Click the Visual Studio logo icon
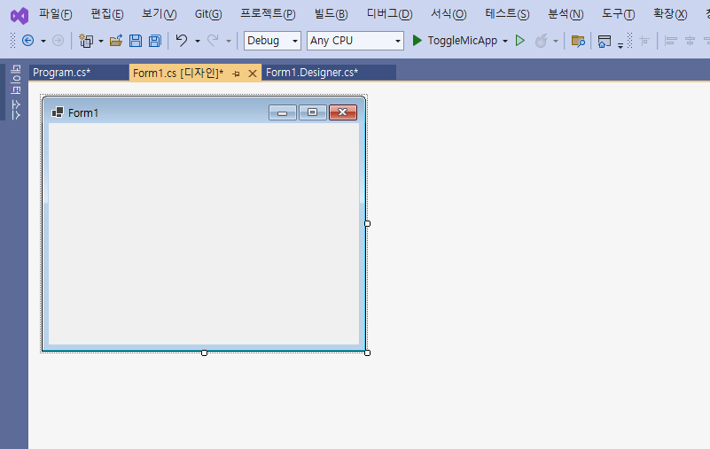 click(20, 16)
